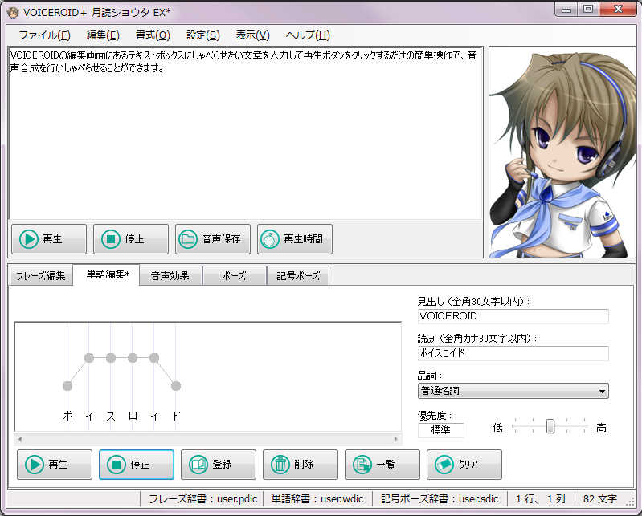This screenshot has width=642, height=516.
Task: Close the VOICEROID+ window
Action: [618, 9]
